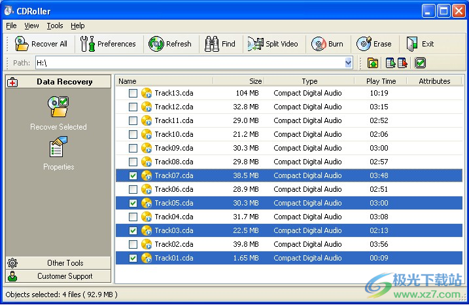Uncheck the Track01.cda checkbox

point(133,259)
